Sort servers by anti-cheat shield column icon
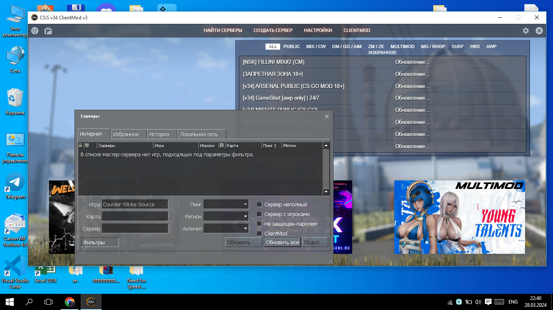The height and width of the screenshot is (310, 553). [x=87, y=145]
